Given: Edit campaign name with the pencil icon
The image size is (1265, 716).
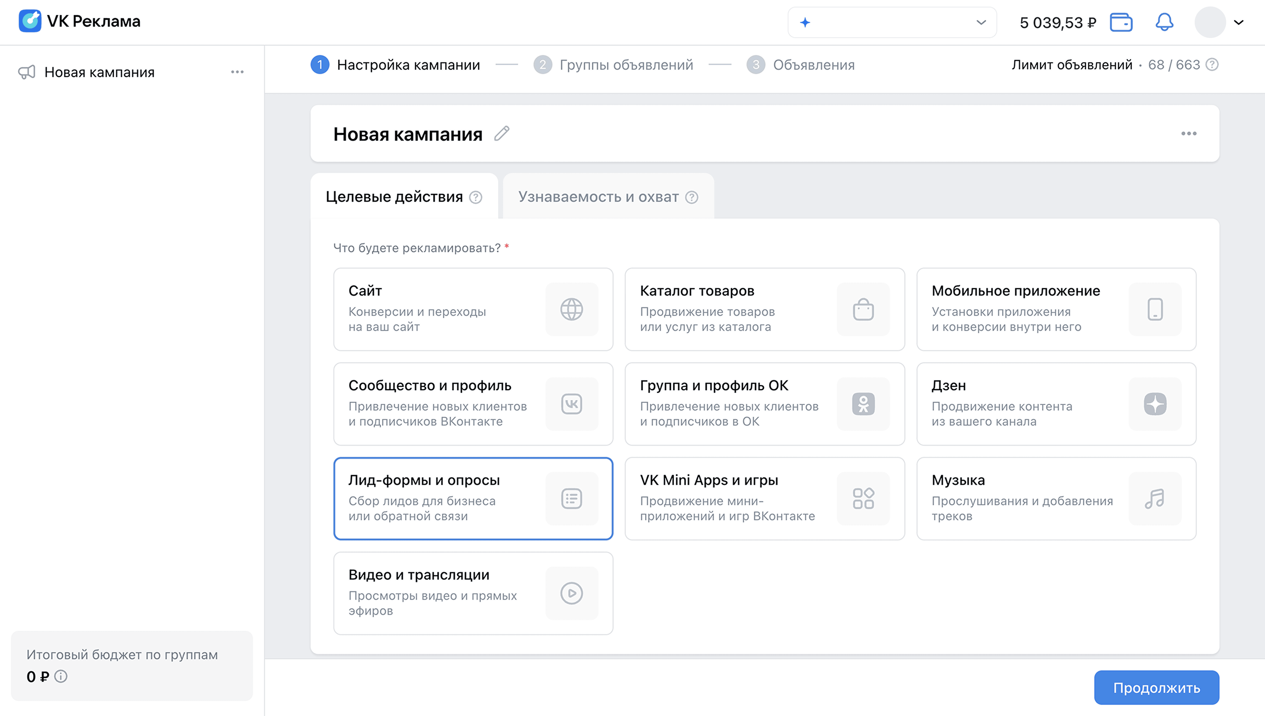Looking at the screenshot, I should (502, 134).
